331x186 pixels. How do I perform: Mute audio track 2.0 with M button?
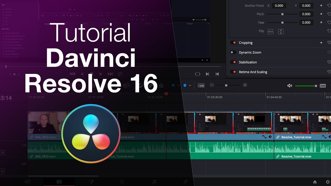[x=2, y=171]
